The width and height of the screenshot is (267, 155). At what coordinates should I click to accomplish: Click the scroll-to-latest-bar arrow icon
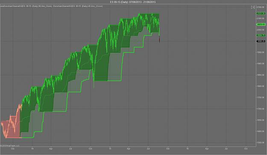click(253, 7)
